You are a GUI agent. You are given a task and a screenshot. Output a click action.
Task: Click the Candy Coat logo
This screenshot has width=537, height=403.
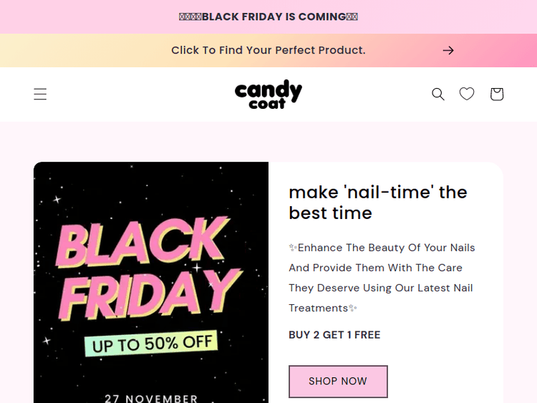pyautogui.click(x=268, y=94)
